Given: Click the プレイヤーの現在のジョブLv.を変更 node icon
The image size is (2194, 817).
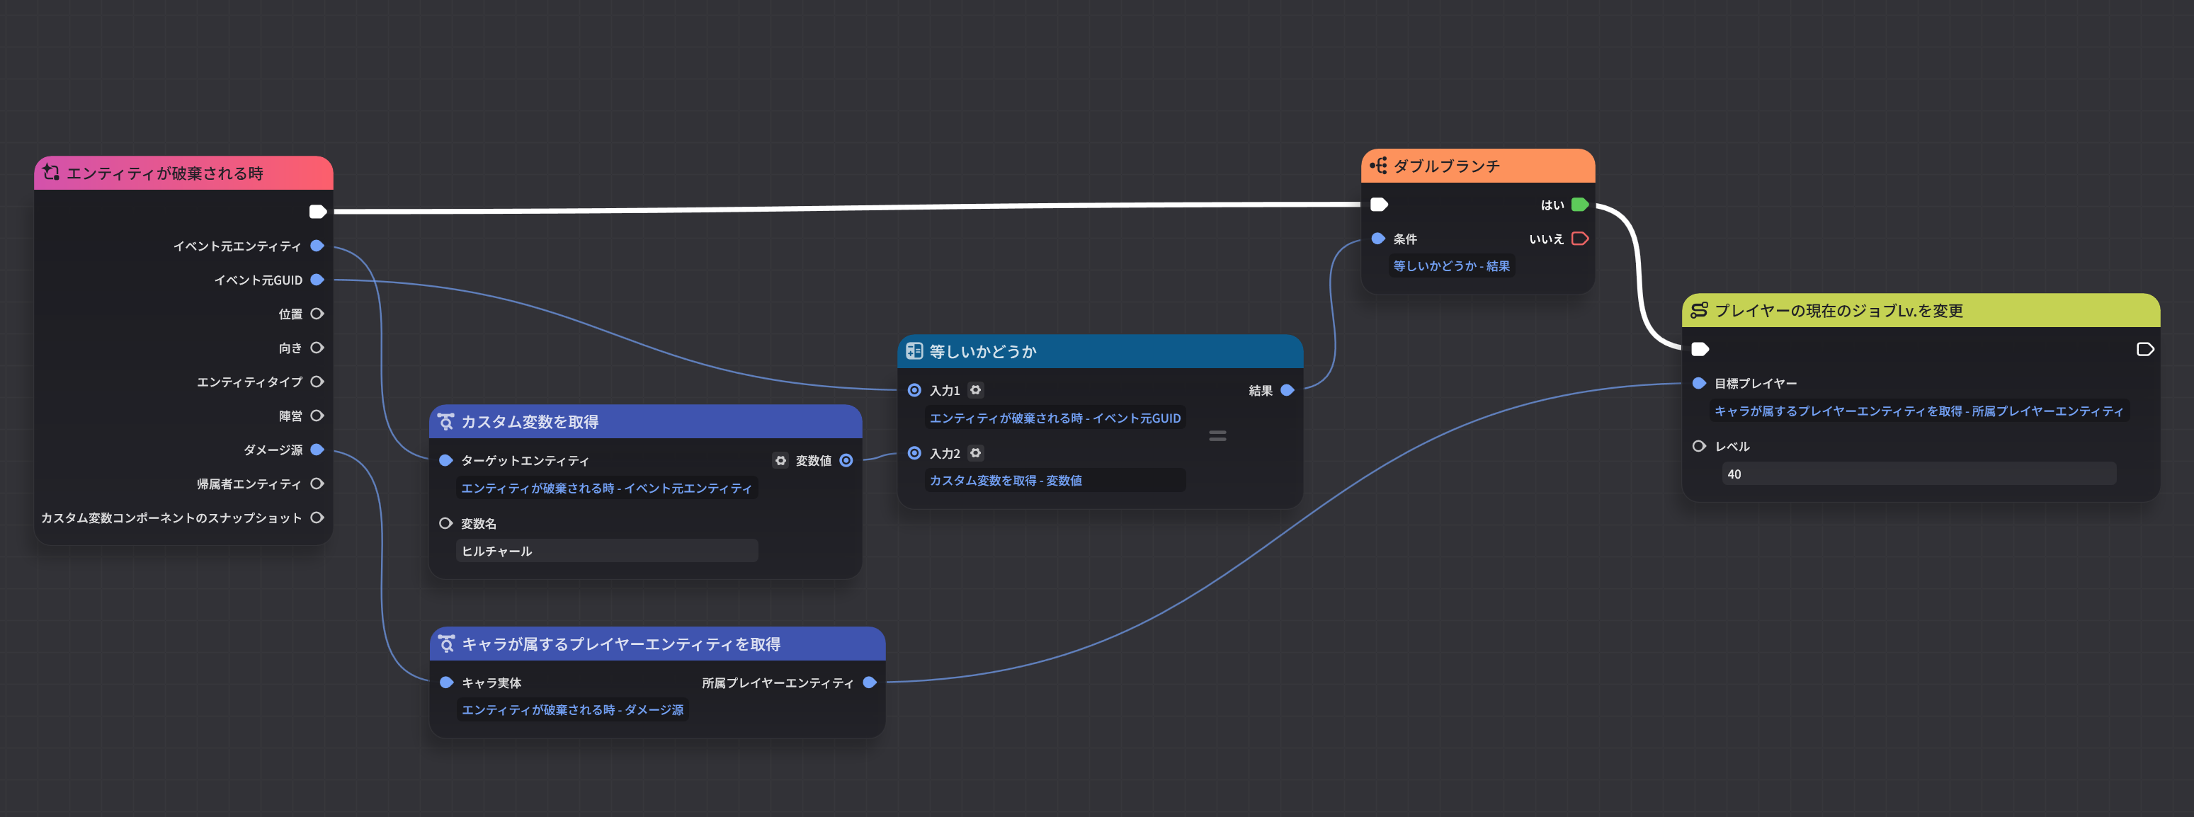Looking at the screenshot, I should pos(1698,311).
